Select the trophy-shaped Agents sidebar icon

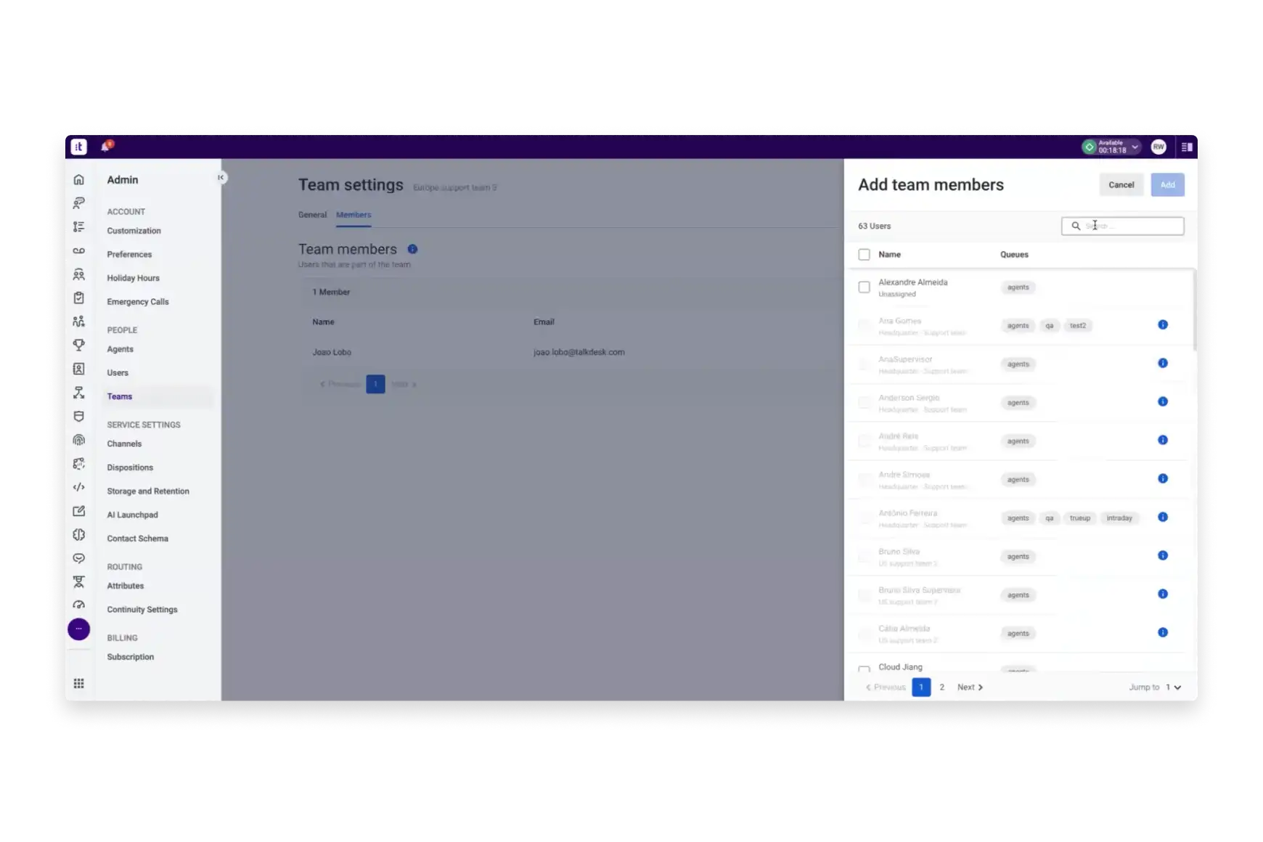point(79,345)
